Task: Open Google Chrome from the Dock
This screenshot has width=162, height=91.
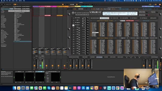Action: pyautogui.click(x=118, y=88)
